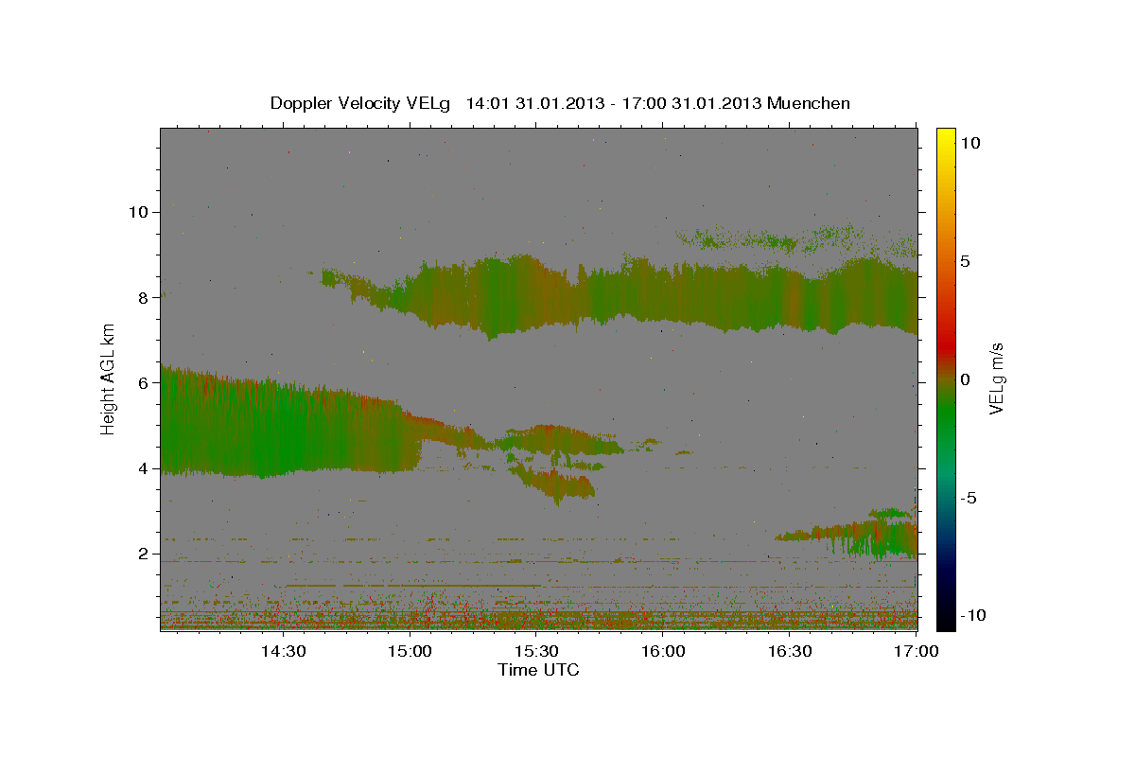Click the 'VELg m/s' colorbar label
Screen dimensions: 1135x757
[997, 378]
